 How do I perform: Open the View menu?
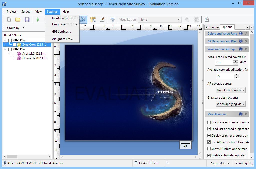click(38, 12)
